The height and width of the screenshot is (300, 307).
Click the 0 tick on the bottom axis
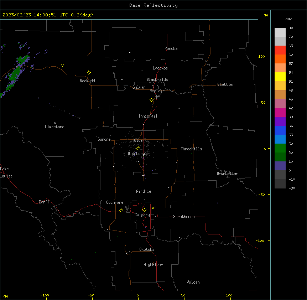pos(137,295)
